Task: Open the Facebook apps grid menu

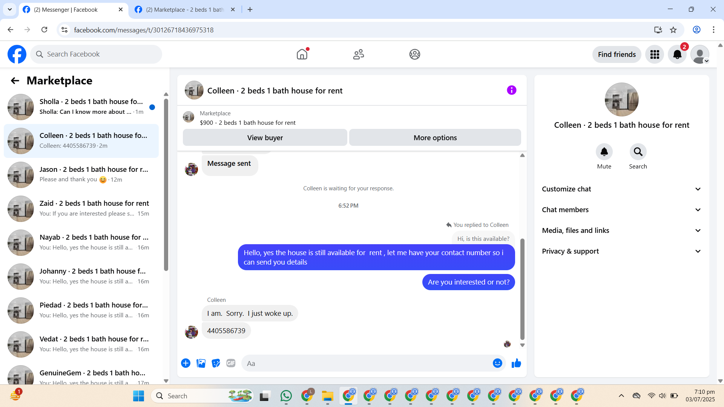Action: (x=655, y=55)
